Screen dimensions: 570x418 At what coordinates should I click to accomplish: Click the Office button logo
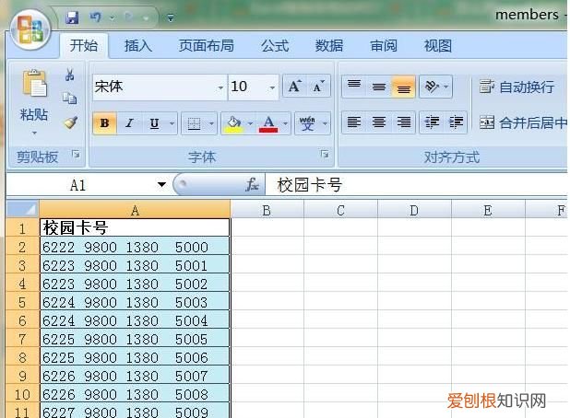30,30
